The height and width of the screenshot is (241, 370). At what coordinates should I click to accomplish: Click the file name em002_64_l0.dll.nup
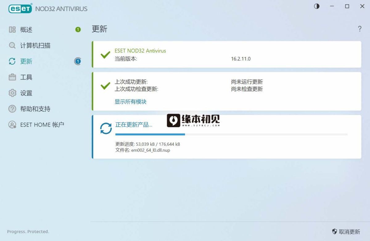(x=150, y=150)
